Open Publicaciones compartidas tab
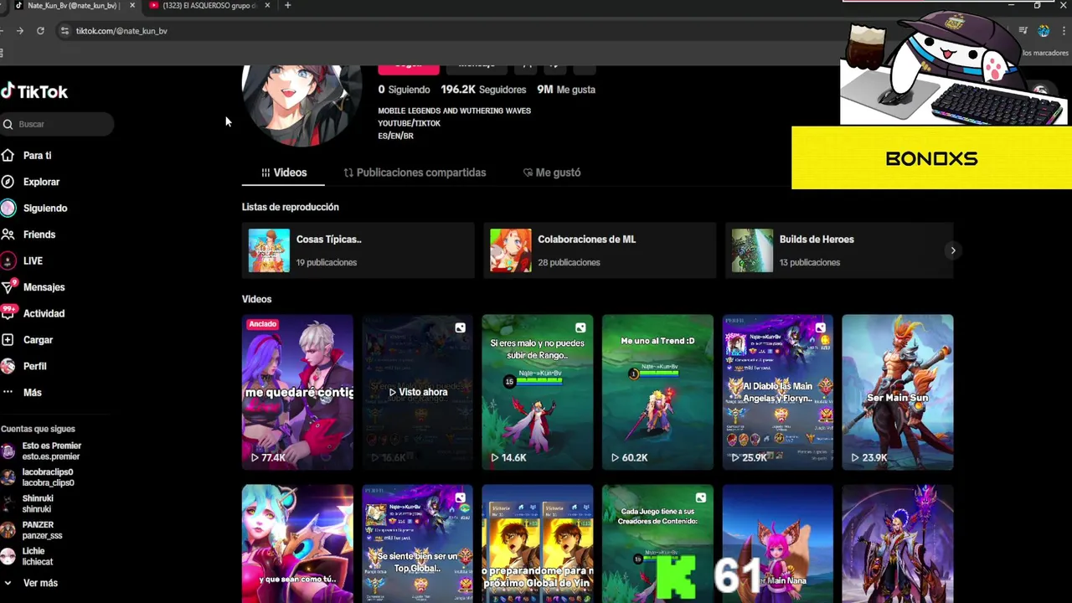 (415, 173)
